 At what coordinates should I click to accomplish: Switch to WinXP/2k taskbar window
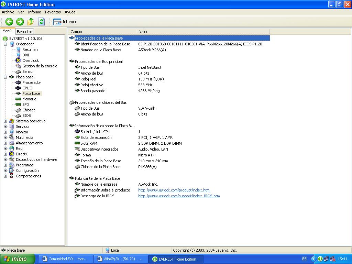click(x=120, y=259)
